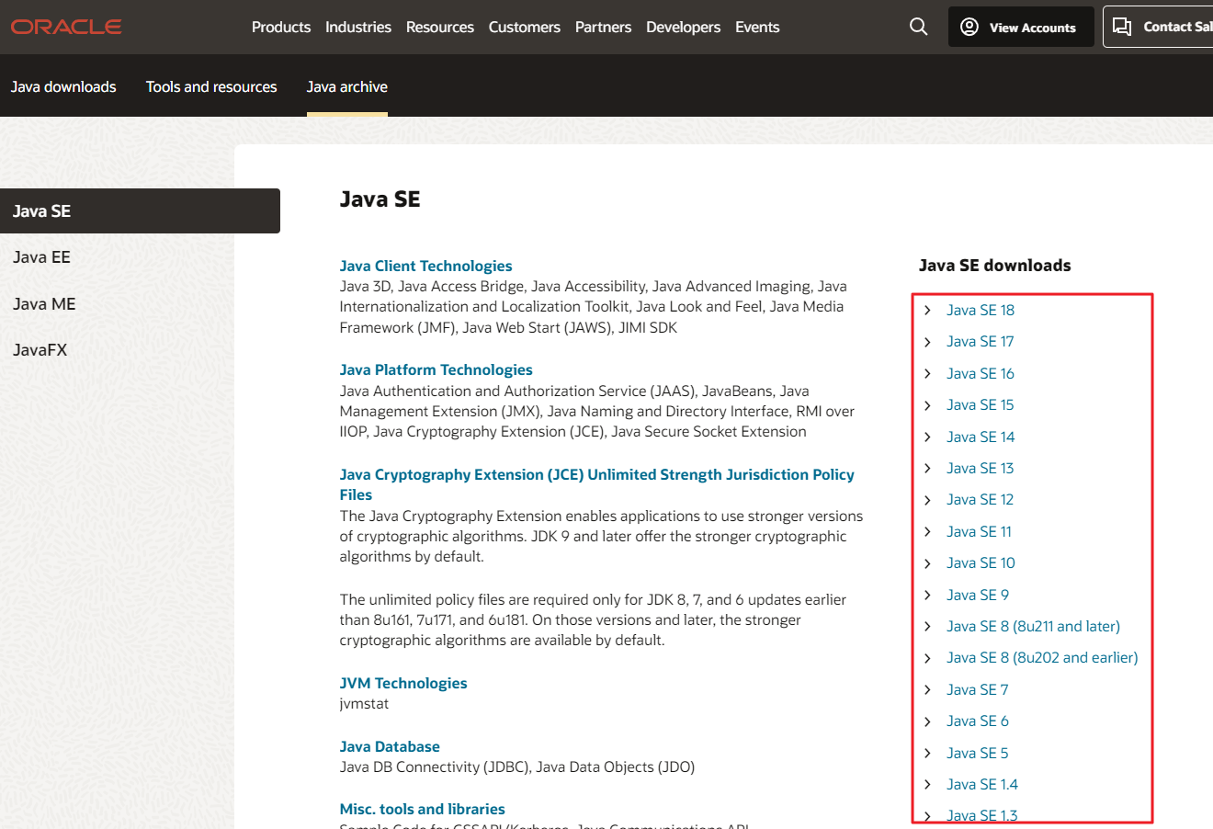
Task: Expand chevron next to Java SE 17
Action: pos(927,342)
